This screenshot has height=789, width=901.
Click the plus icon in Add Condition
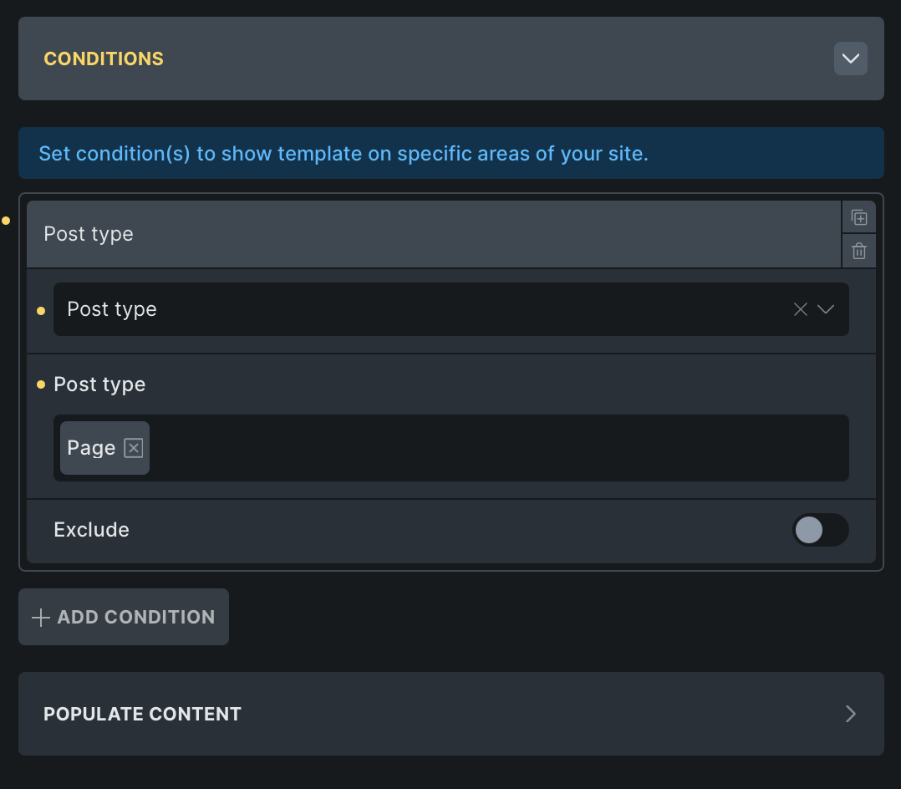click(x=40, y=618)
